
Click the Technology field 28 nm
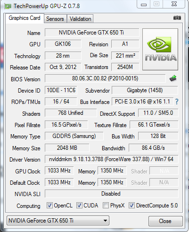pos(63,56)
